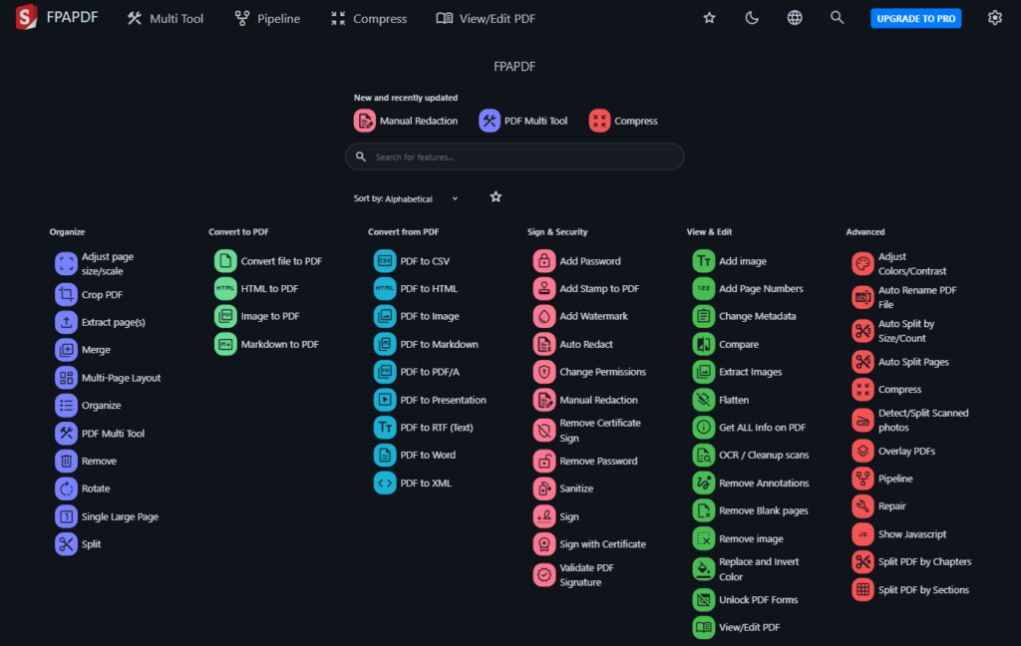Open the Merge tool icon
The width and height of the screenshot is (1021, 646).
66,350
